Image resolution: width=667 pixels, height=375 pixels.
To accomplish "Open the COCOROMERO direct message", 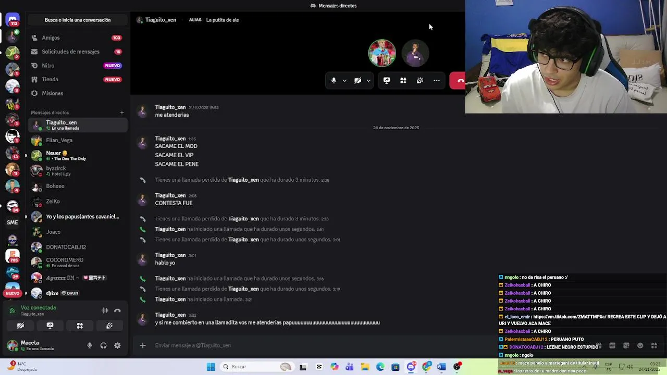I will click(78, 262).
